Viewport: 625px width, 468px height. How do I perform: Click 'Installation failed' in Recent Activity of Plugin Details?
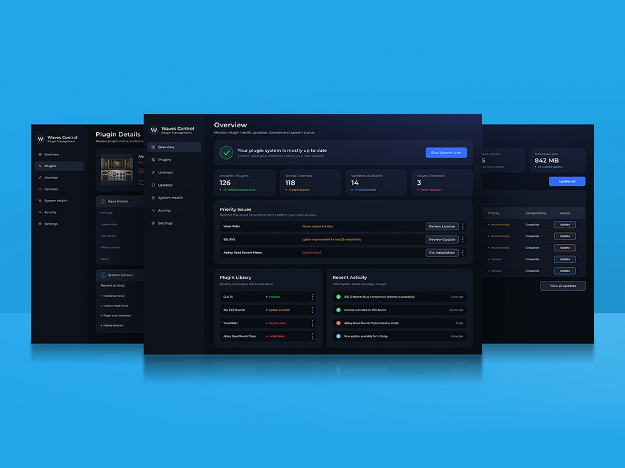pos(114,296)
